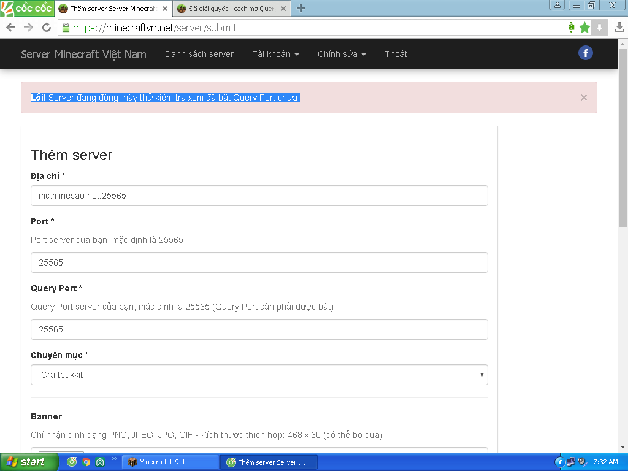Open the Facebook icon in navbar
Image resolution: width=628 pixels, height=471 pixels.
(585, 53)
